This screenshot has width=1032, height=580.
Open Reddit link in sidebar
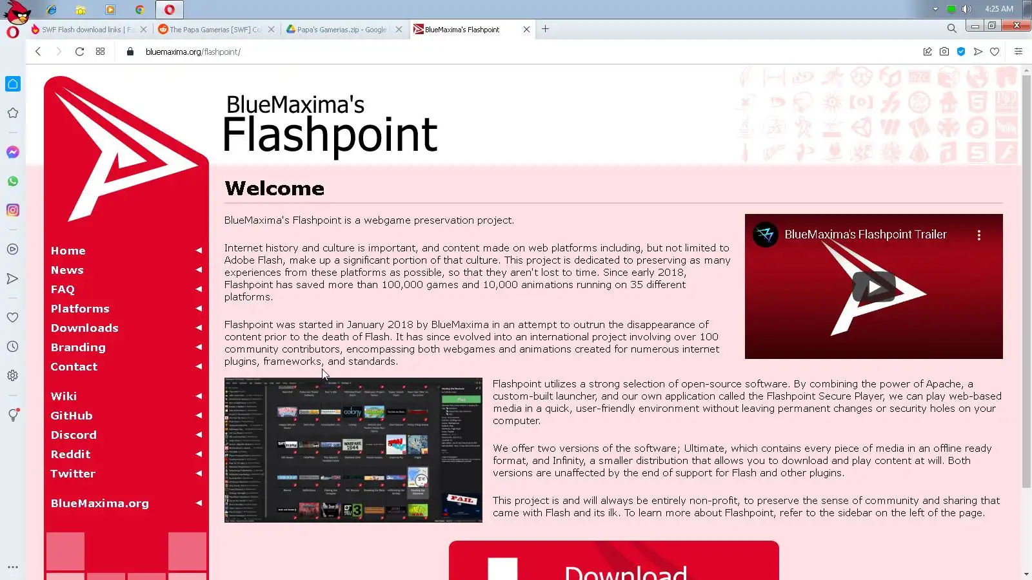pyautogui.click(x=70, y=454)
